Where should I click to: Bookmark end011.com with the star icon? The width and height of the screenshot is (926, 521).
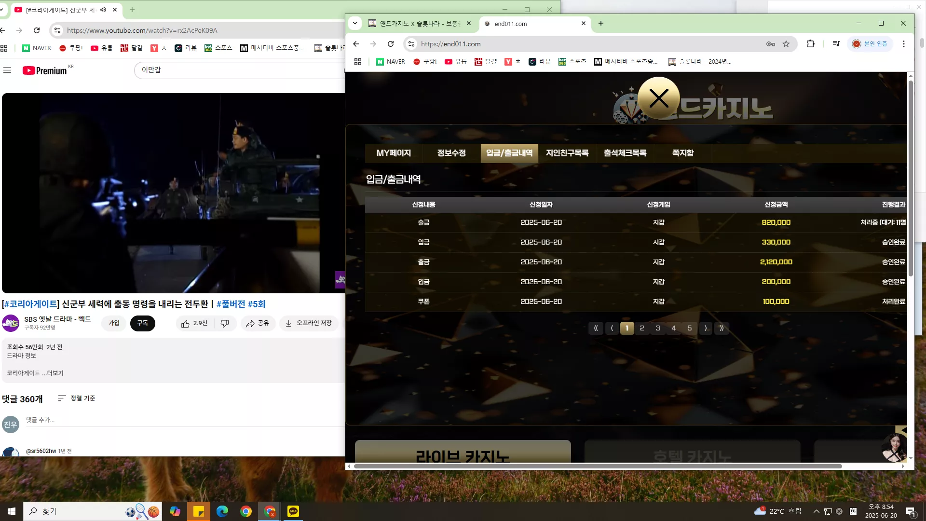point(786,44)
